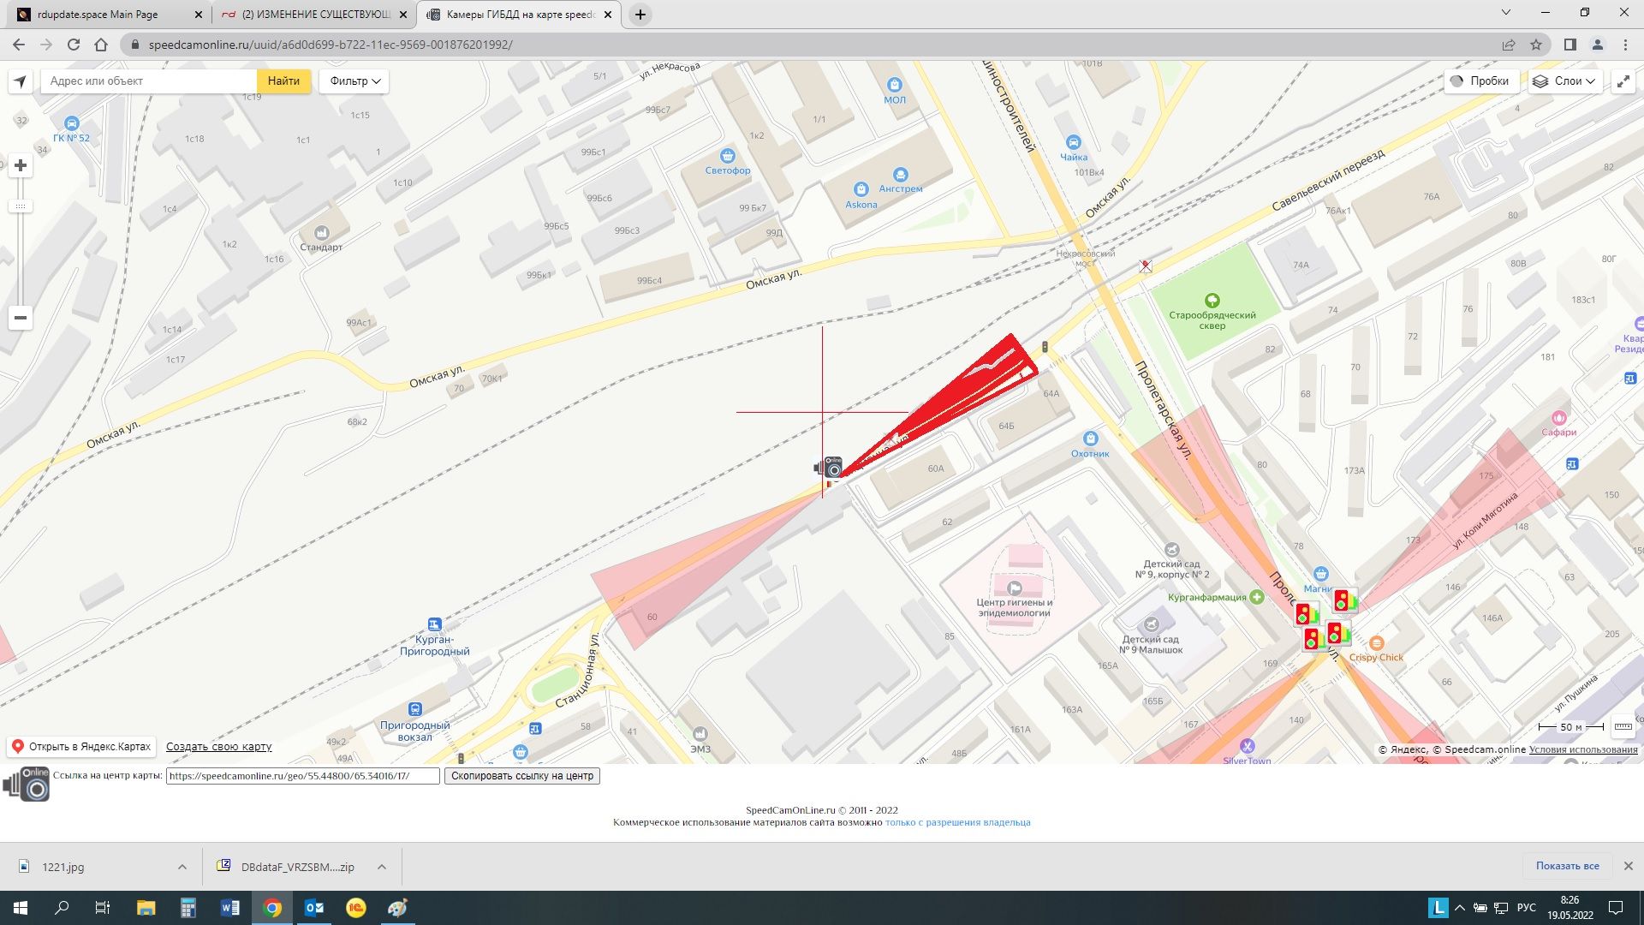Click the geolocation arrow icon
Viewport: 1644px width, 925px height.
pos(21,81)
